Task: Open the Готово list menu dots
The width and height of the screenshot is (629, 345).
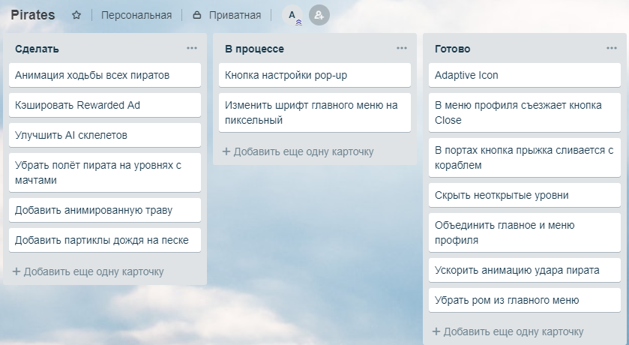Action: pyautogui.click(x=612, y=48)
